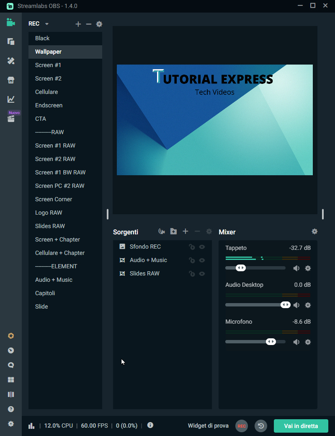The width and height of the screenshot is (335, 436).
Task: Select the Screen #2 RAW scene
Action: (65, 159)
